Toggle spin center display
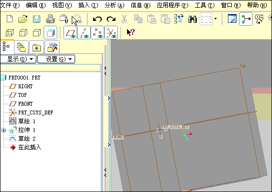The image size is (272, 192). 246,19
